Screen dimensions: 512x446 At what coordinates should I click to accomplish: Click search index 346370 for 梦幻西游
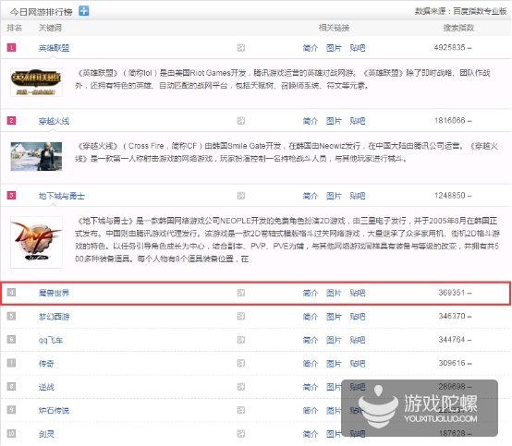coord(452,316)
